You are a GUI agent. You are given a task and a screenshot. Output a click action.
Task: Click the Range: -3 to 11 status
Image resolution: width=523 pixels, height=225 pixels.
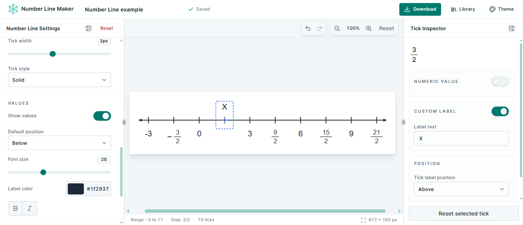147,220
